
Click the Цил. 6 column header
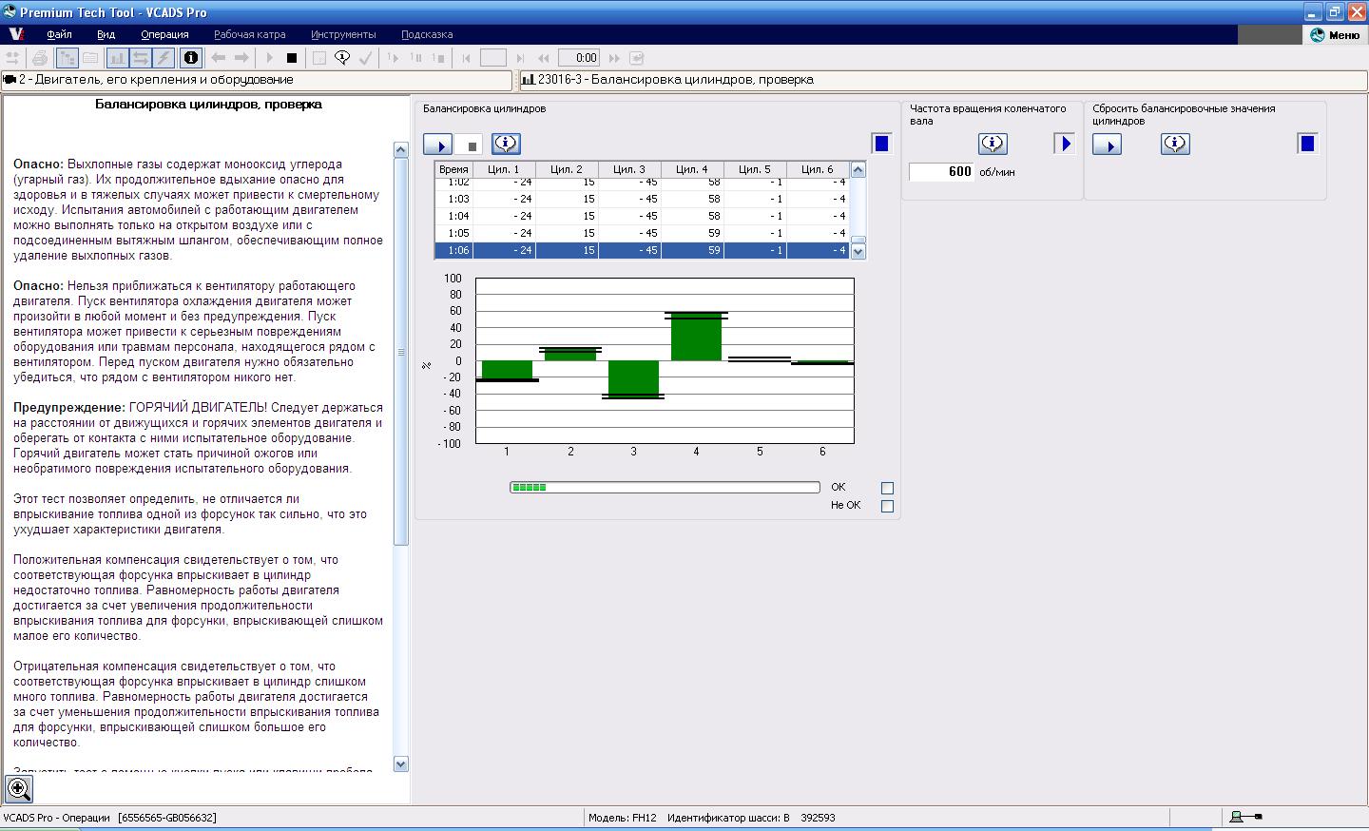tap(818, 169)
